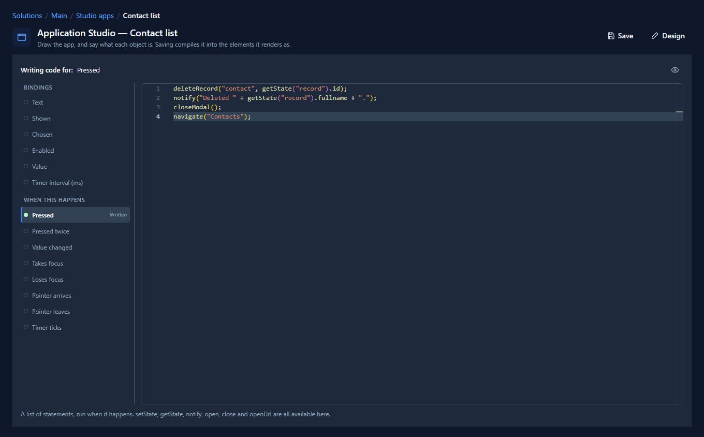
Task: Select the Pressed event
Action: coord(75,215)
